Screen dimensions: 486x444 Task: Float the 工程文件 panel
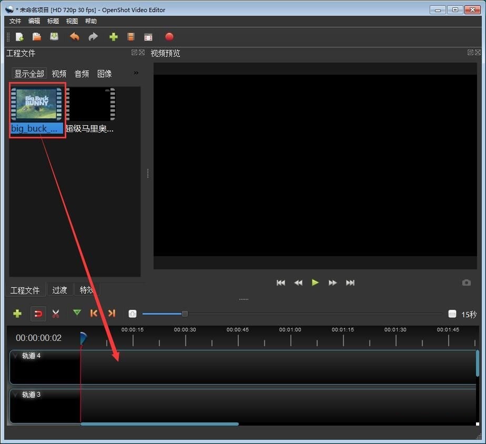coord(134,53)
